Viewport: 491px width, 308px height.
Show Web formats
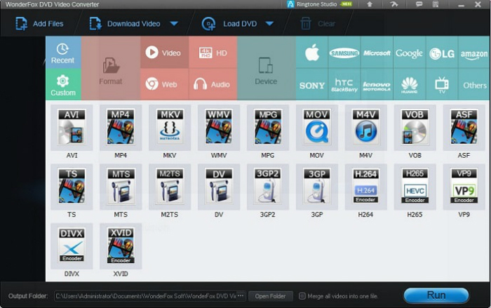165,84
